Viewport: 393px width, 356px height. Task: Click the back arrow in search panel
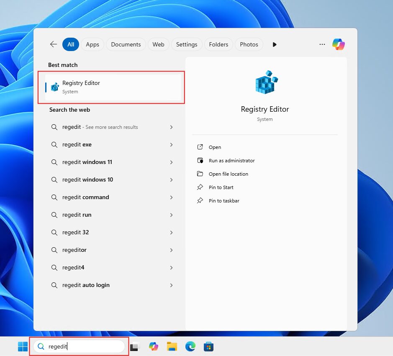click(x=54, y=44)
